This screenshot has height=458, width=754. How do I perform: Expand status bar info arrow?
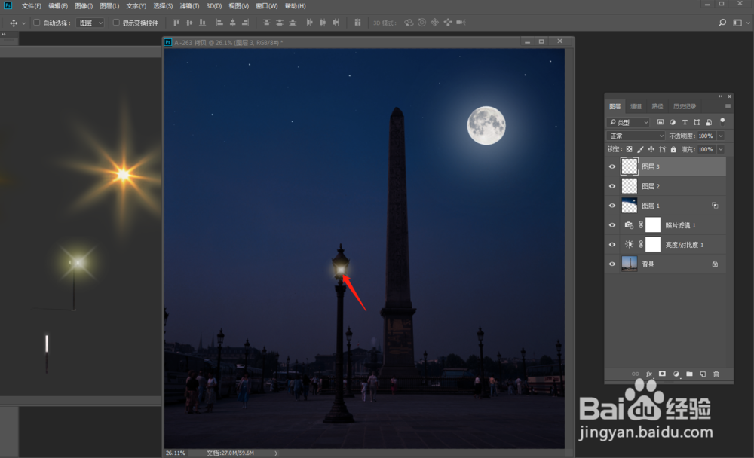[x=275, y=453]
